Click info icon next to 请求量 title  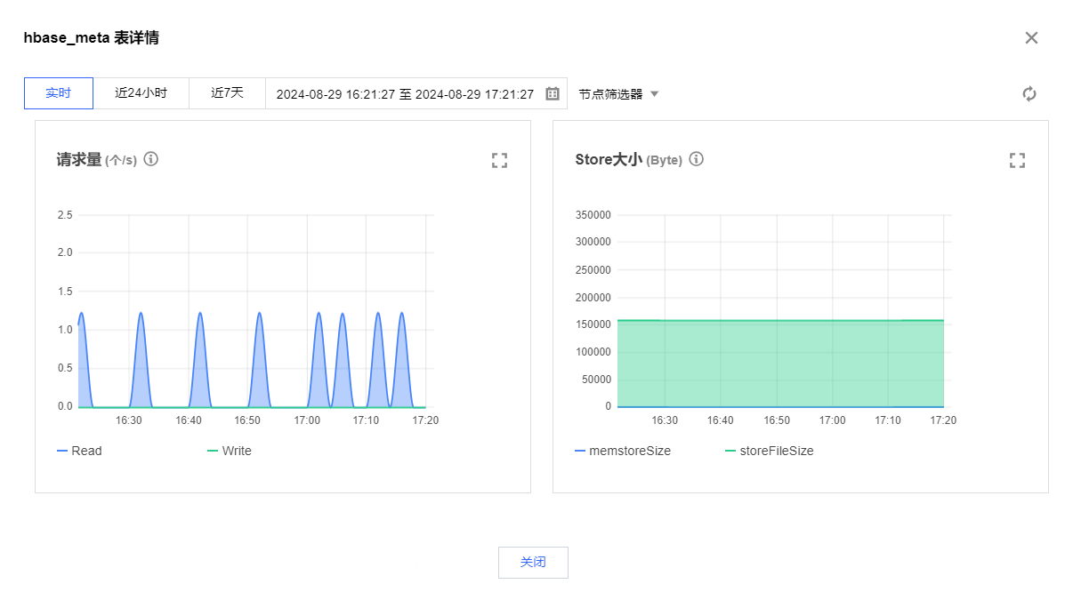[x=151, y=159]
